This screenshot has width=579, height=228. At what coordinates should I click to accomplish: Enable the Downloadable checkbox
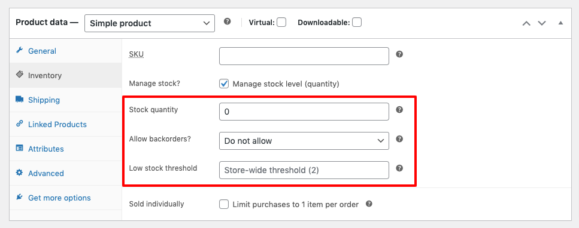point(357,23)
